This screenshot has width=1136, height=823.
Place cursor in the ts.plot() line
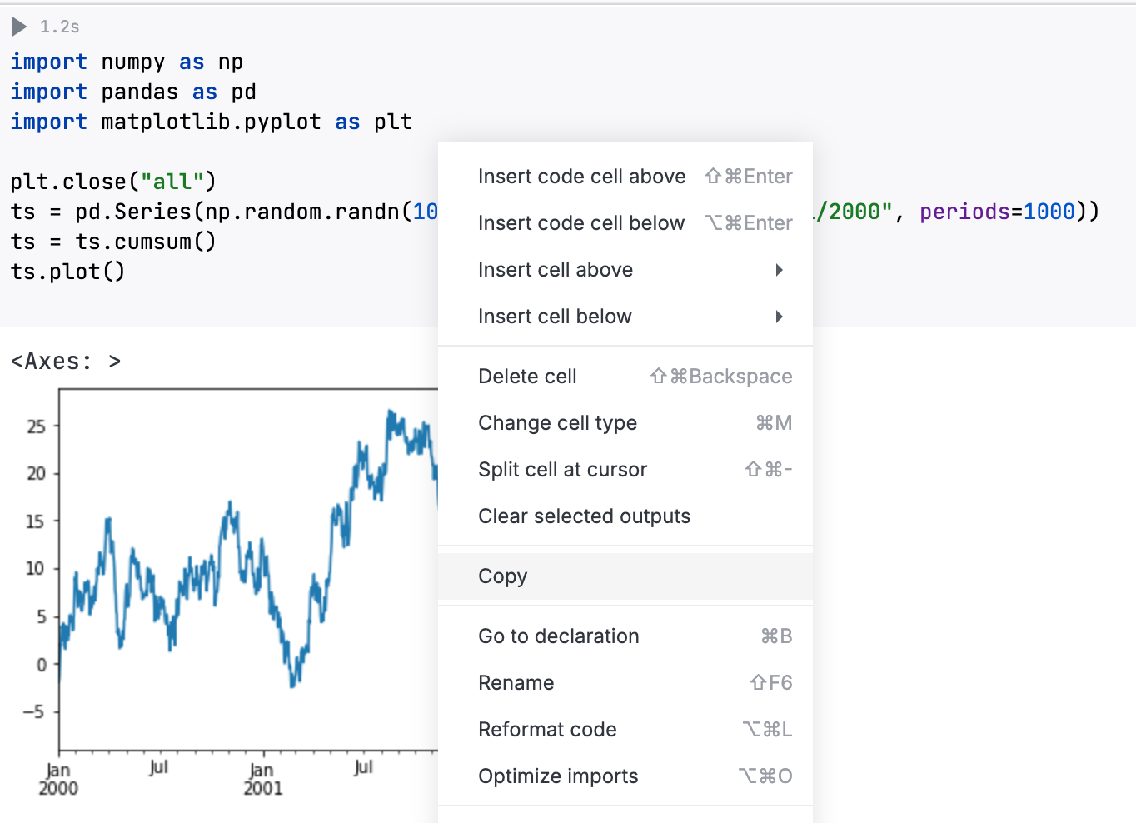[x=67, y=271]
